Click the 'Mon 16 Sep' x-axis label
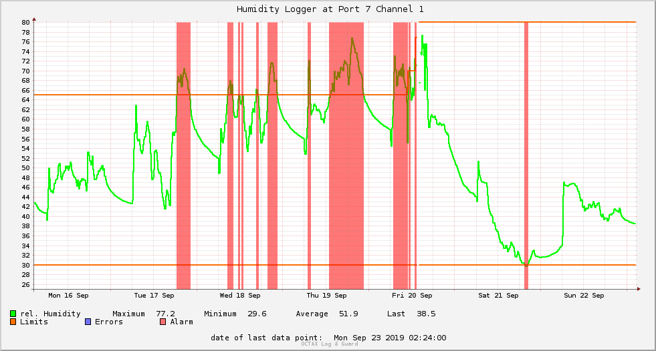The height and width of the screenshot is (351, 656). click(x=68, y=296)
